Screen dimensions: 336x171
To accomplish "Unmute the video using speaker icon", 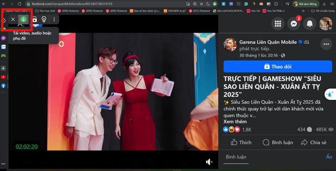I will click(x=209, y=162).
